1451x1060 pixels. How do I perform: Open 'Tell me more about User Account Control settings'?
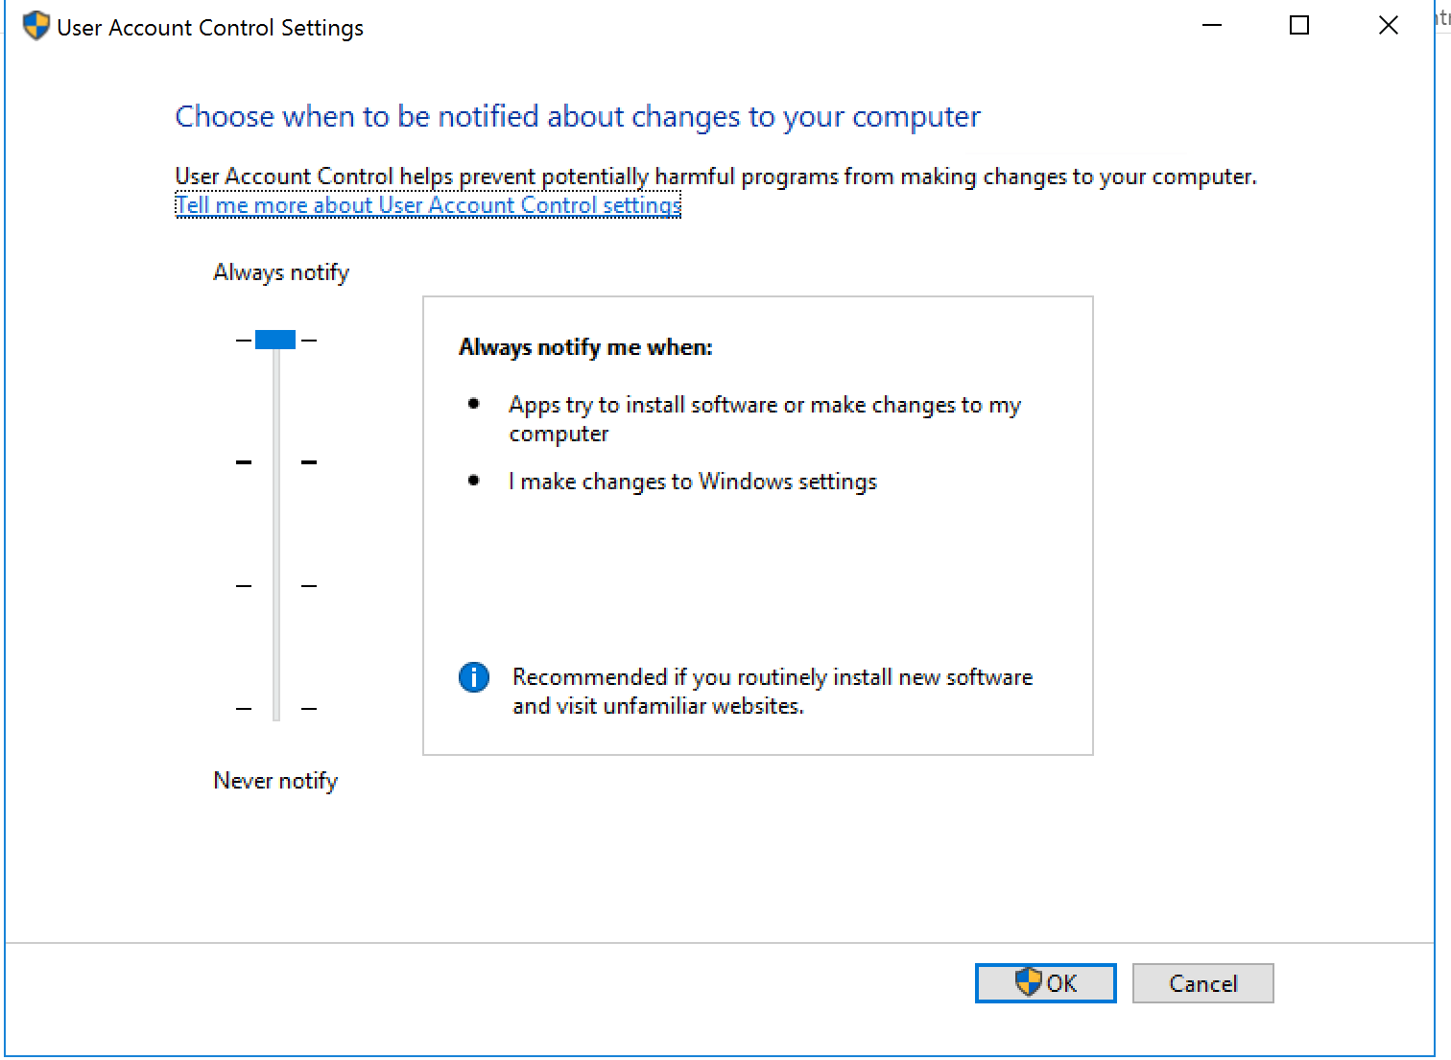tap(427, 204)
